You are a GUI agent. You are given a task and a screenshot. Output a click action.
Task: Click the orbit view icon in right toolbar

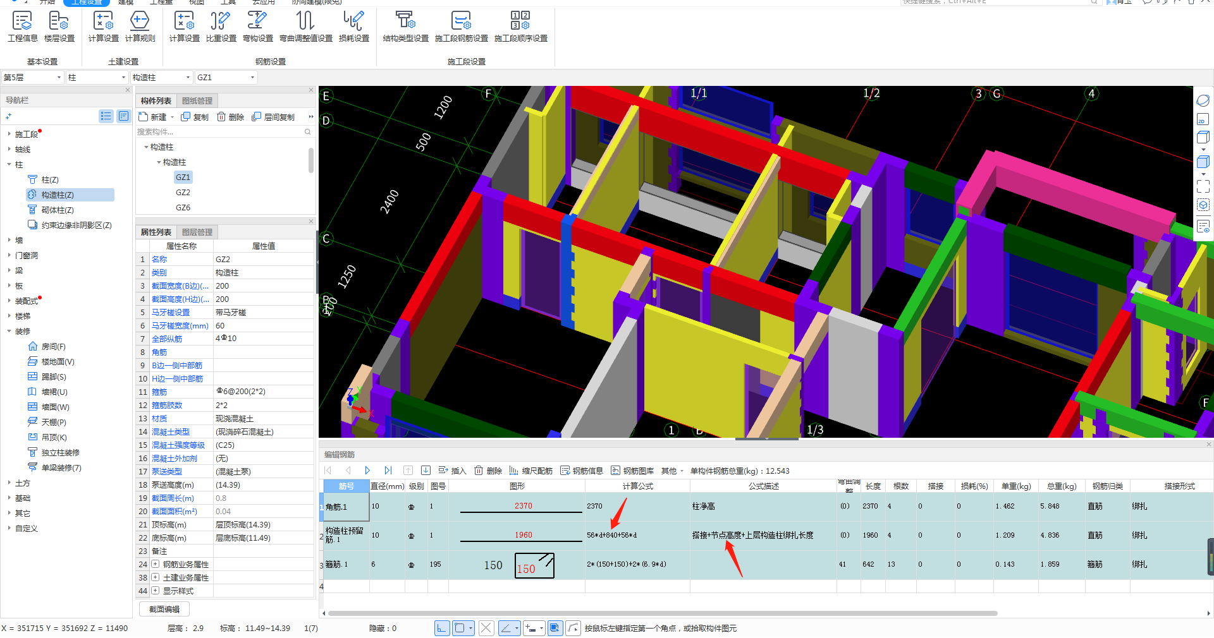1203,100
